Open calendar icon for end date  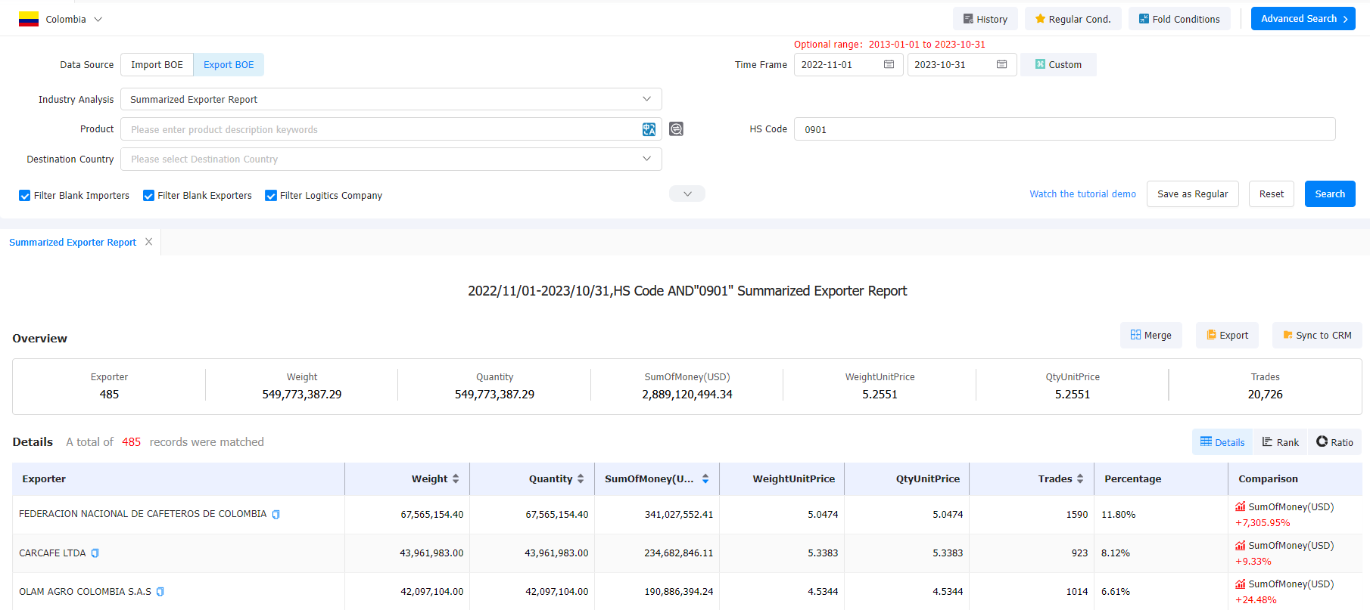click(x=1002, y=65)
